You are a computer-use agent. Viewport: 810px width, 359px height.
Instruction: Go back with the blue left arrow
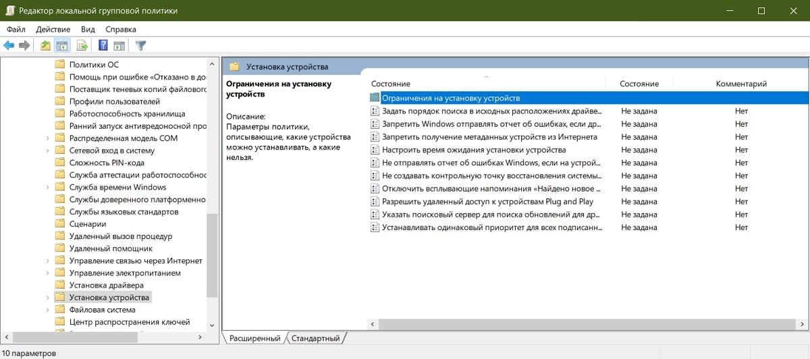(x=9, y=46)
